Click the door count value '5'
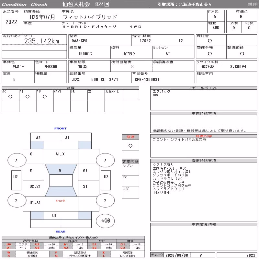This screenshot has width=259, height=259. click(215, 17)
